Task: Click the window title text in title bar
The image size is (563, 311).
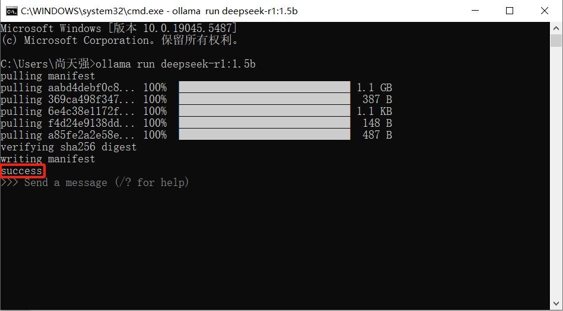Action: (159, 11)
